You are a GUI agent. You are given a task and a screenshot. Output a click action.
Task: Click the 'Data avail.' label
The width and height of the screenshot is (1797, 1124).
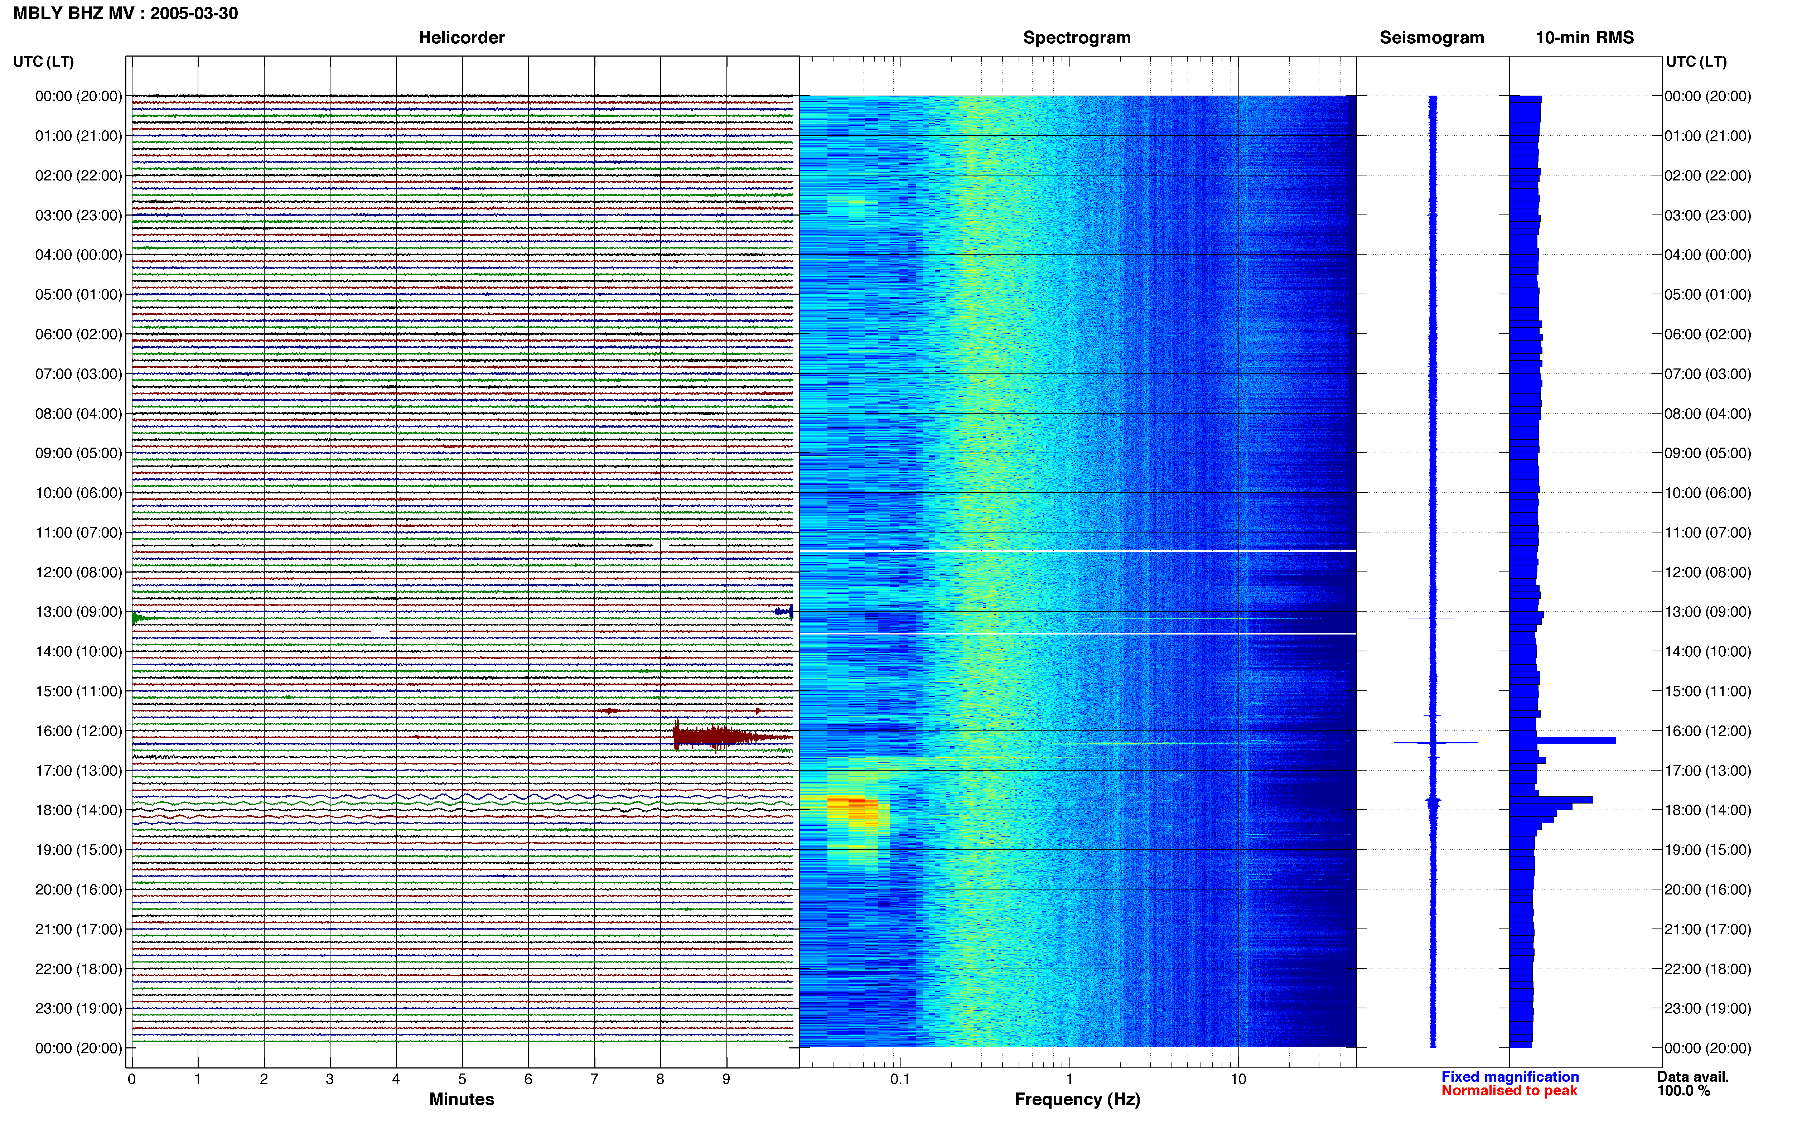pyautogui.click(x=1693, y=1076)
